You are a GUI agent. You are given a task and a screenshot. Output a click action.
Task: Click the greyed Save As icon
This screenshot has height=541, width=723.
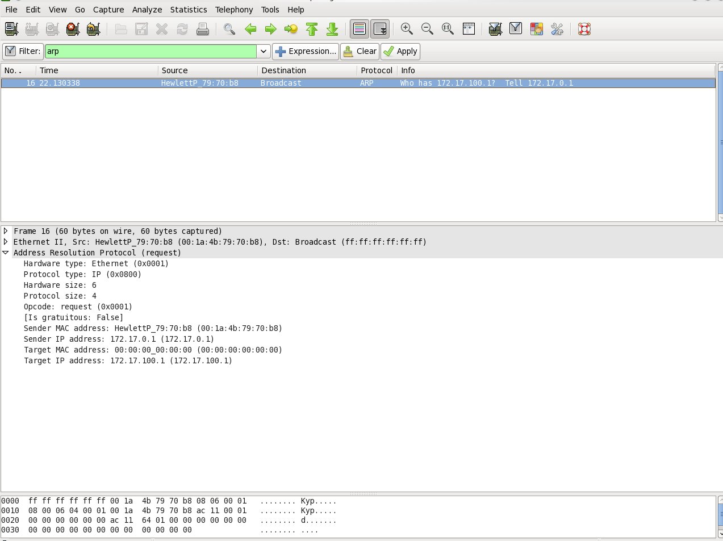point(141,29)
